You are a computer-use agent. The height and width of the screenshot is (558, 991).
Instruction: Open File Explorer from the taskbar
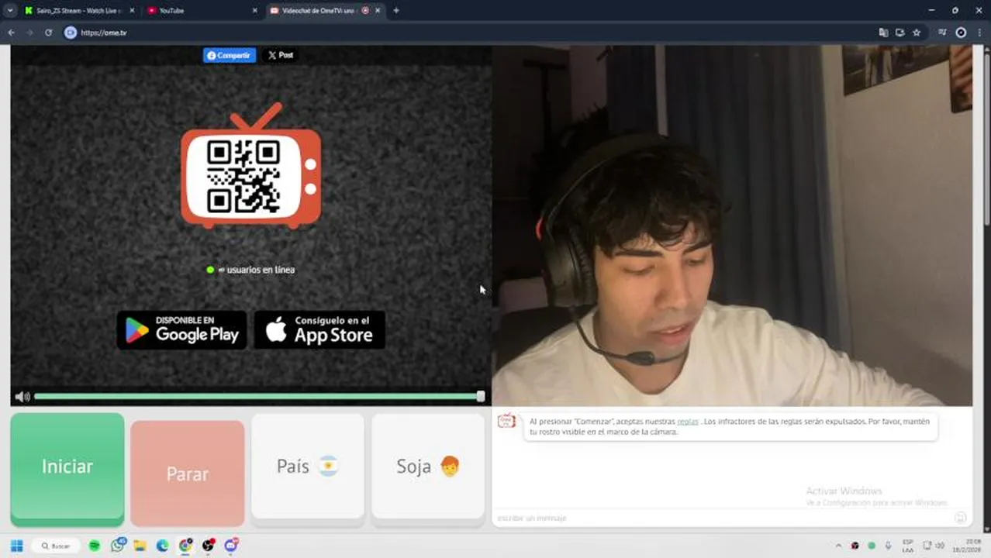point(140,546)
